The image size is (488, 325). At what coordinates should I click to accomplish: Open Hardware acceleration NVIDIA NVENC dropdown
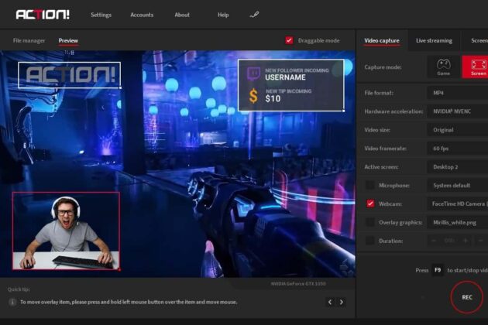coord(458,111)
